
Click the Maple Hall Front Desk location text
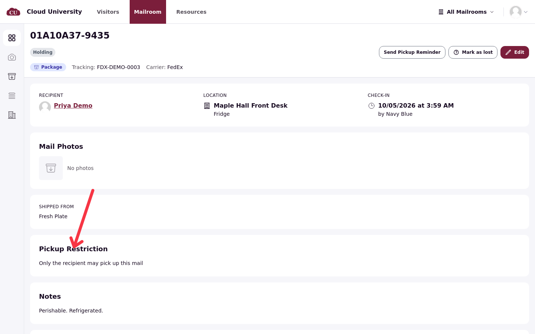click(x=251, y=105)
